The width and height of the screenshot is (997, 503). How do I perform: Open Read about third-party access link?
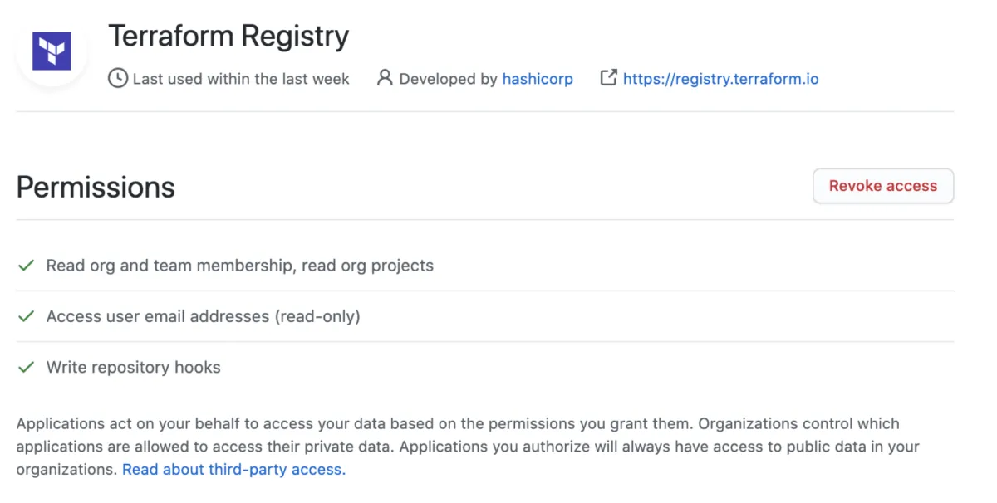click(x=233, y=470)
